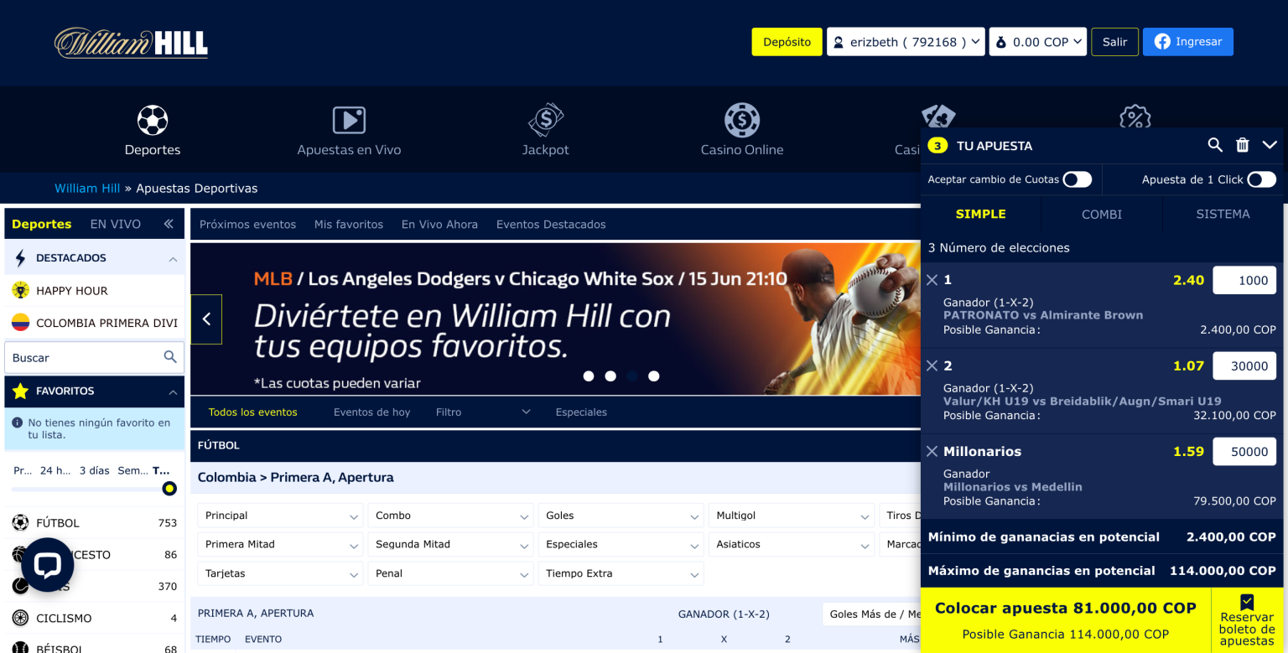Screen dimensions: 1288x653
Task: Select the Todos los eventos filter
Action: [252, 412]
